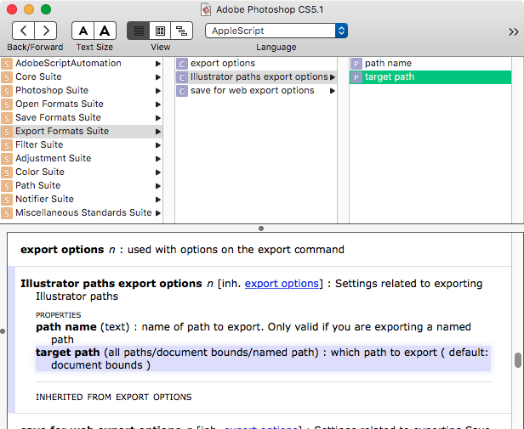524x429 pixels.
Task: Open the export options hyperlink
Action: coord(282,284)
